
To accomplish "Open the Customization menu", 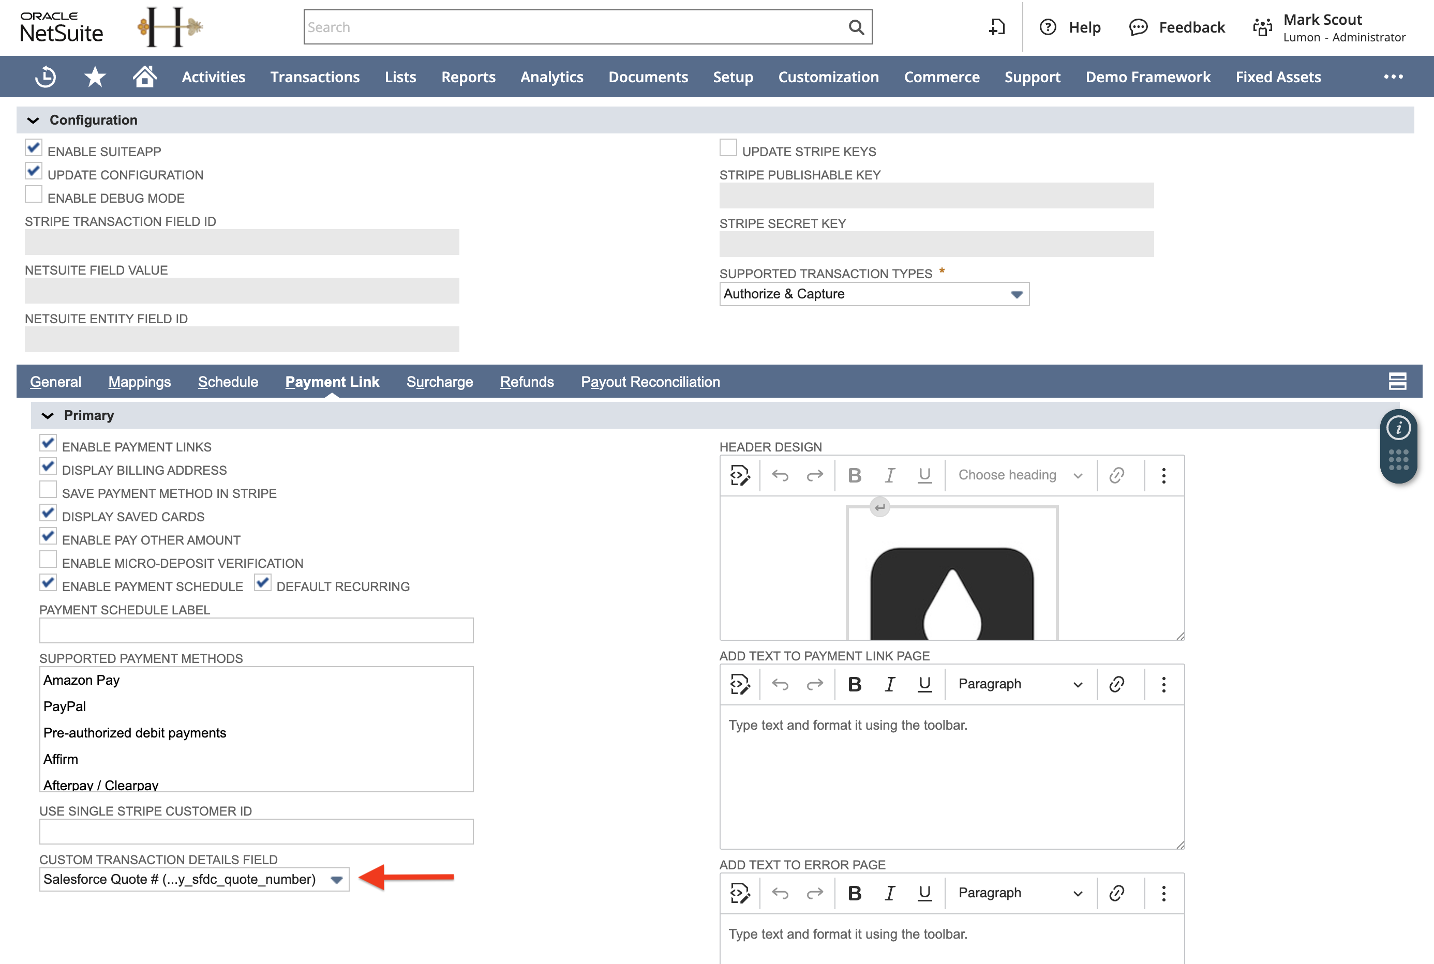I will (828, 77).
